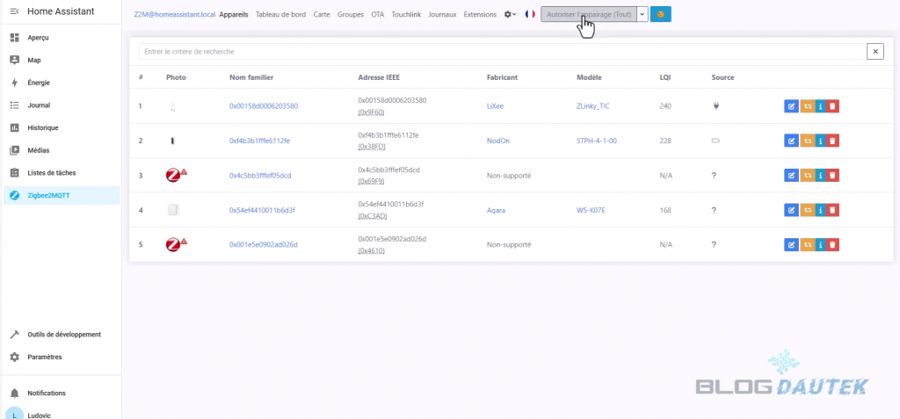Expand the settings gear dropdown
This screenshot has width=900, height=419.
click(510, 15)
